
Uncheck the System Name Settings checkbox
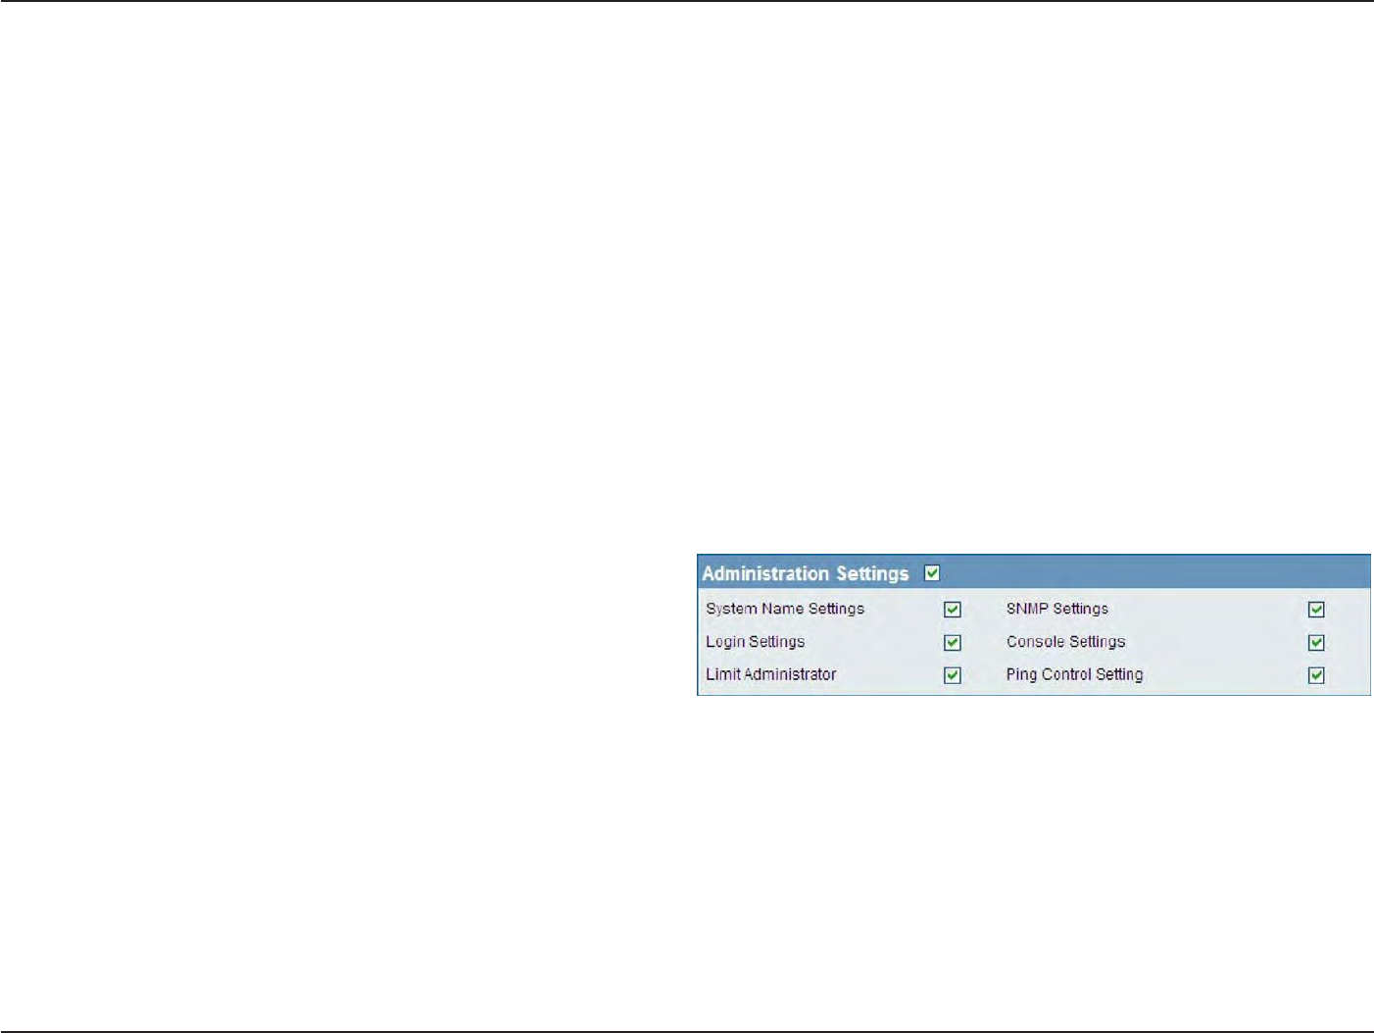[x=953, y=610]
